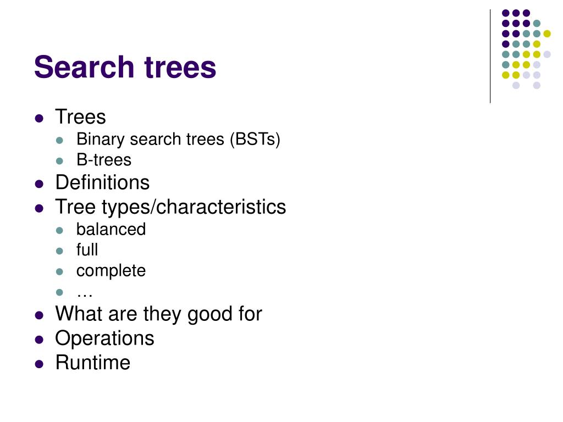
Task: Select the complete sub-item
Action: tap(111, 271)
